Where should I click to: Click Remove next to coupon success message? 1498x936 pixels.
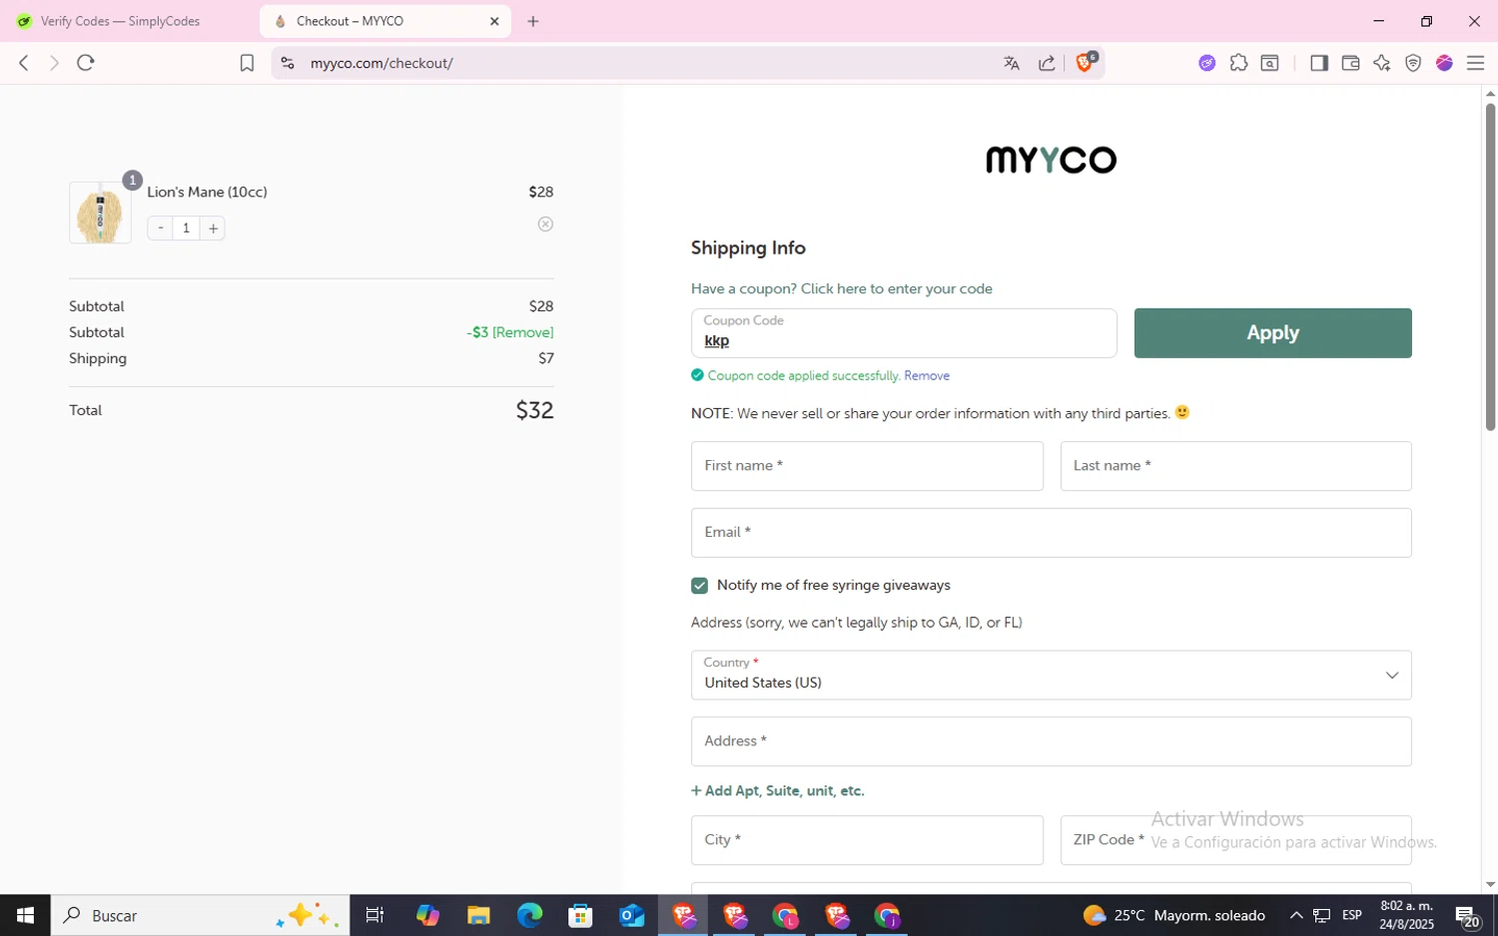(927, 375)
